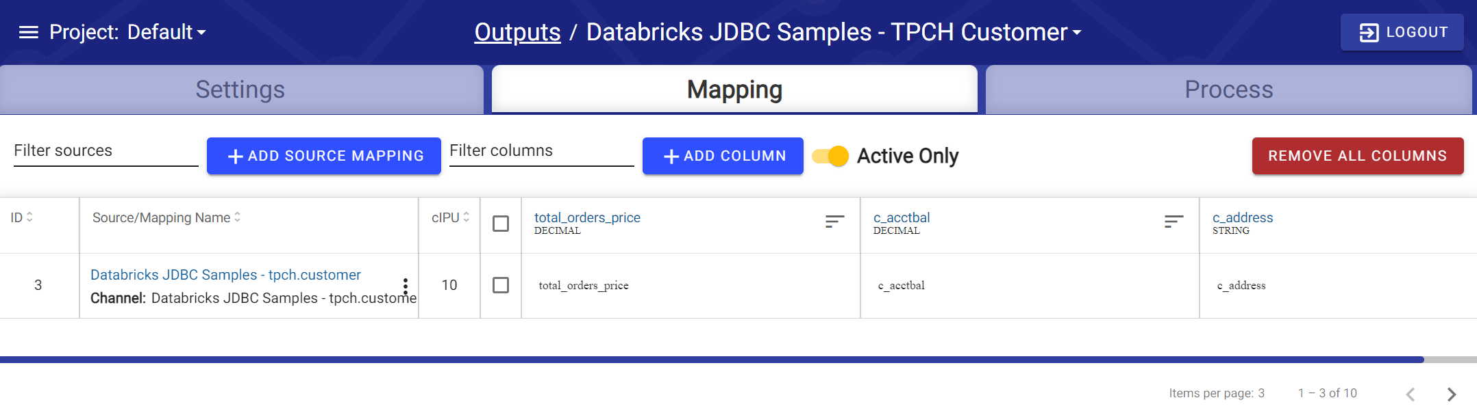This screenshot has width=1477, height=413.
Task: Open the Project Default dropdown
Action: click(165, 31)
